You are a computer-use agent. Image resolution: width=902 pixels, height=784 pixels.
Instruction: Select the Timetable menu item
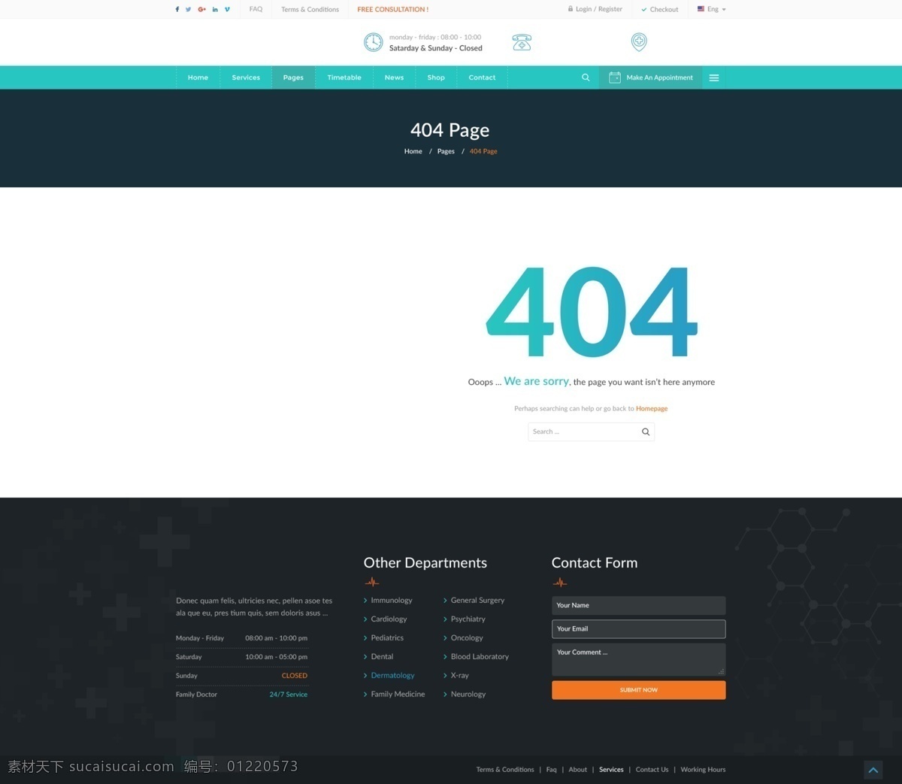click(344, 77)
